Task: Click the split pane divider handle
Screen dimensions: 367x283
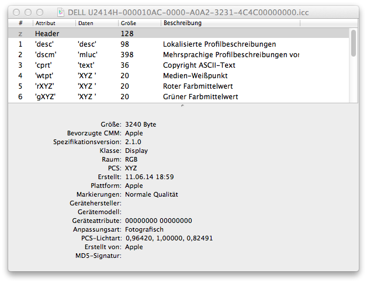Action: (182, 106)
